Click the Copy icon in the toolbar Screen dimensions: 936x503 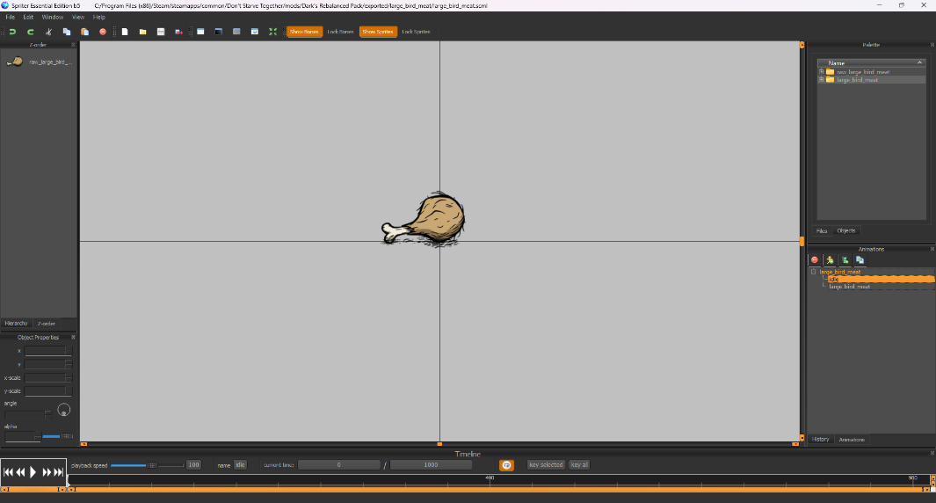[67, 32]
